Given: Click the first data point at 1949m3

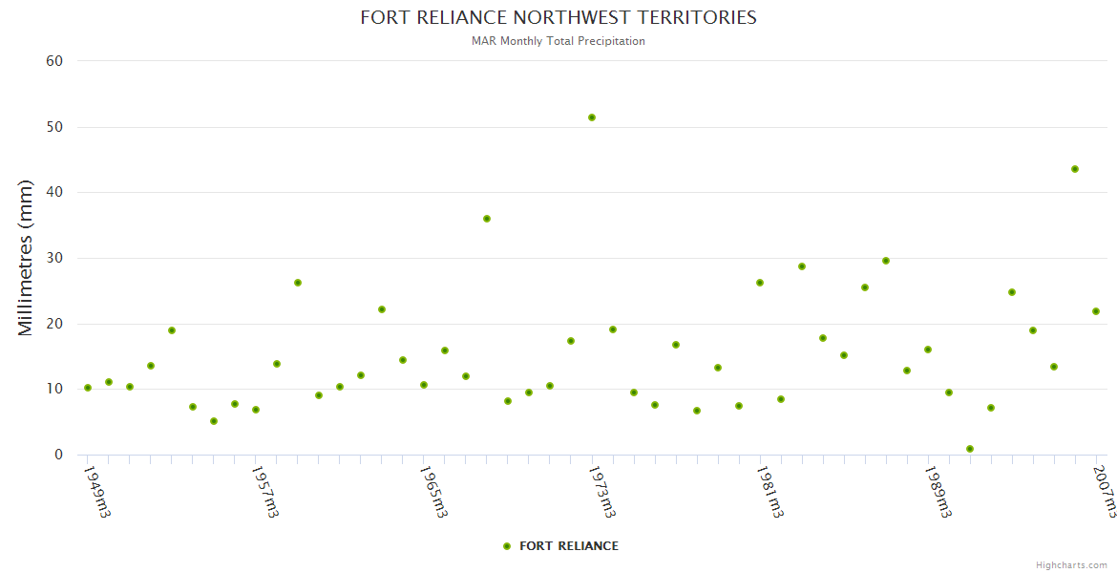Looking at the screenshot, I should click(88, 388).
